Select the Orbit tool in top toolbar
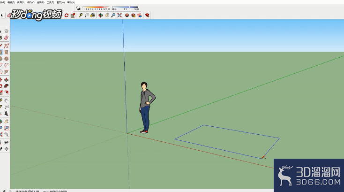The image size is (344, 192). tap(100, 15)
